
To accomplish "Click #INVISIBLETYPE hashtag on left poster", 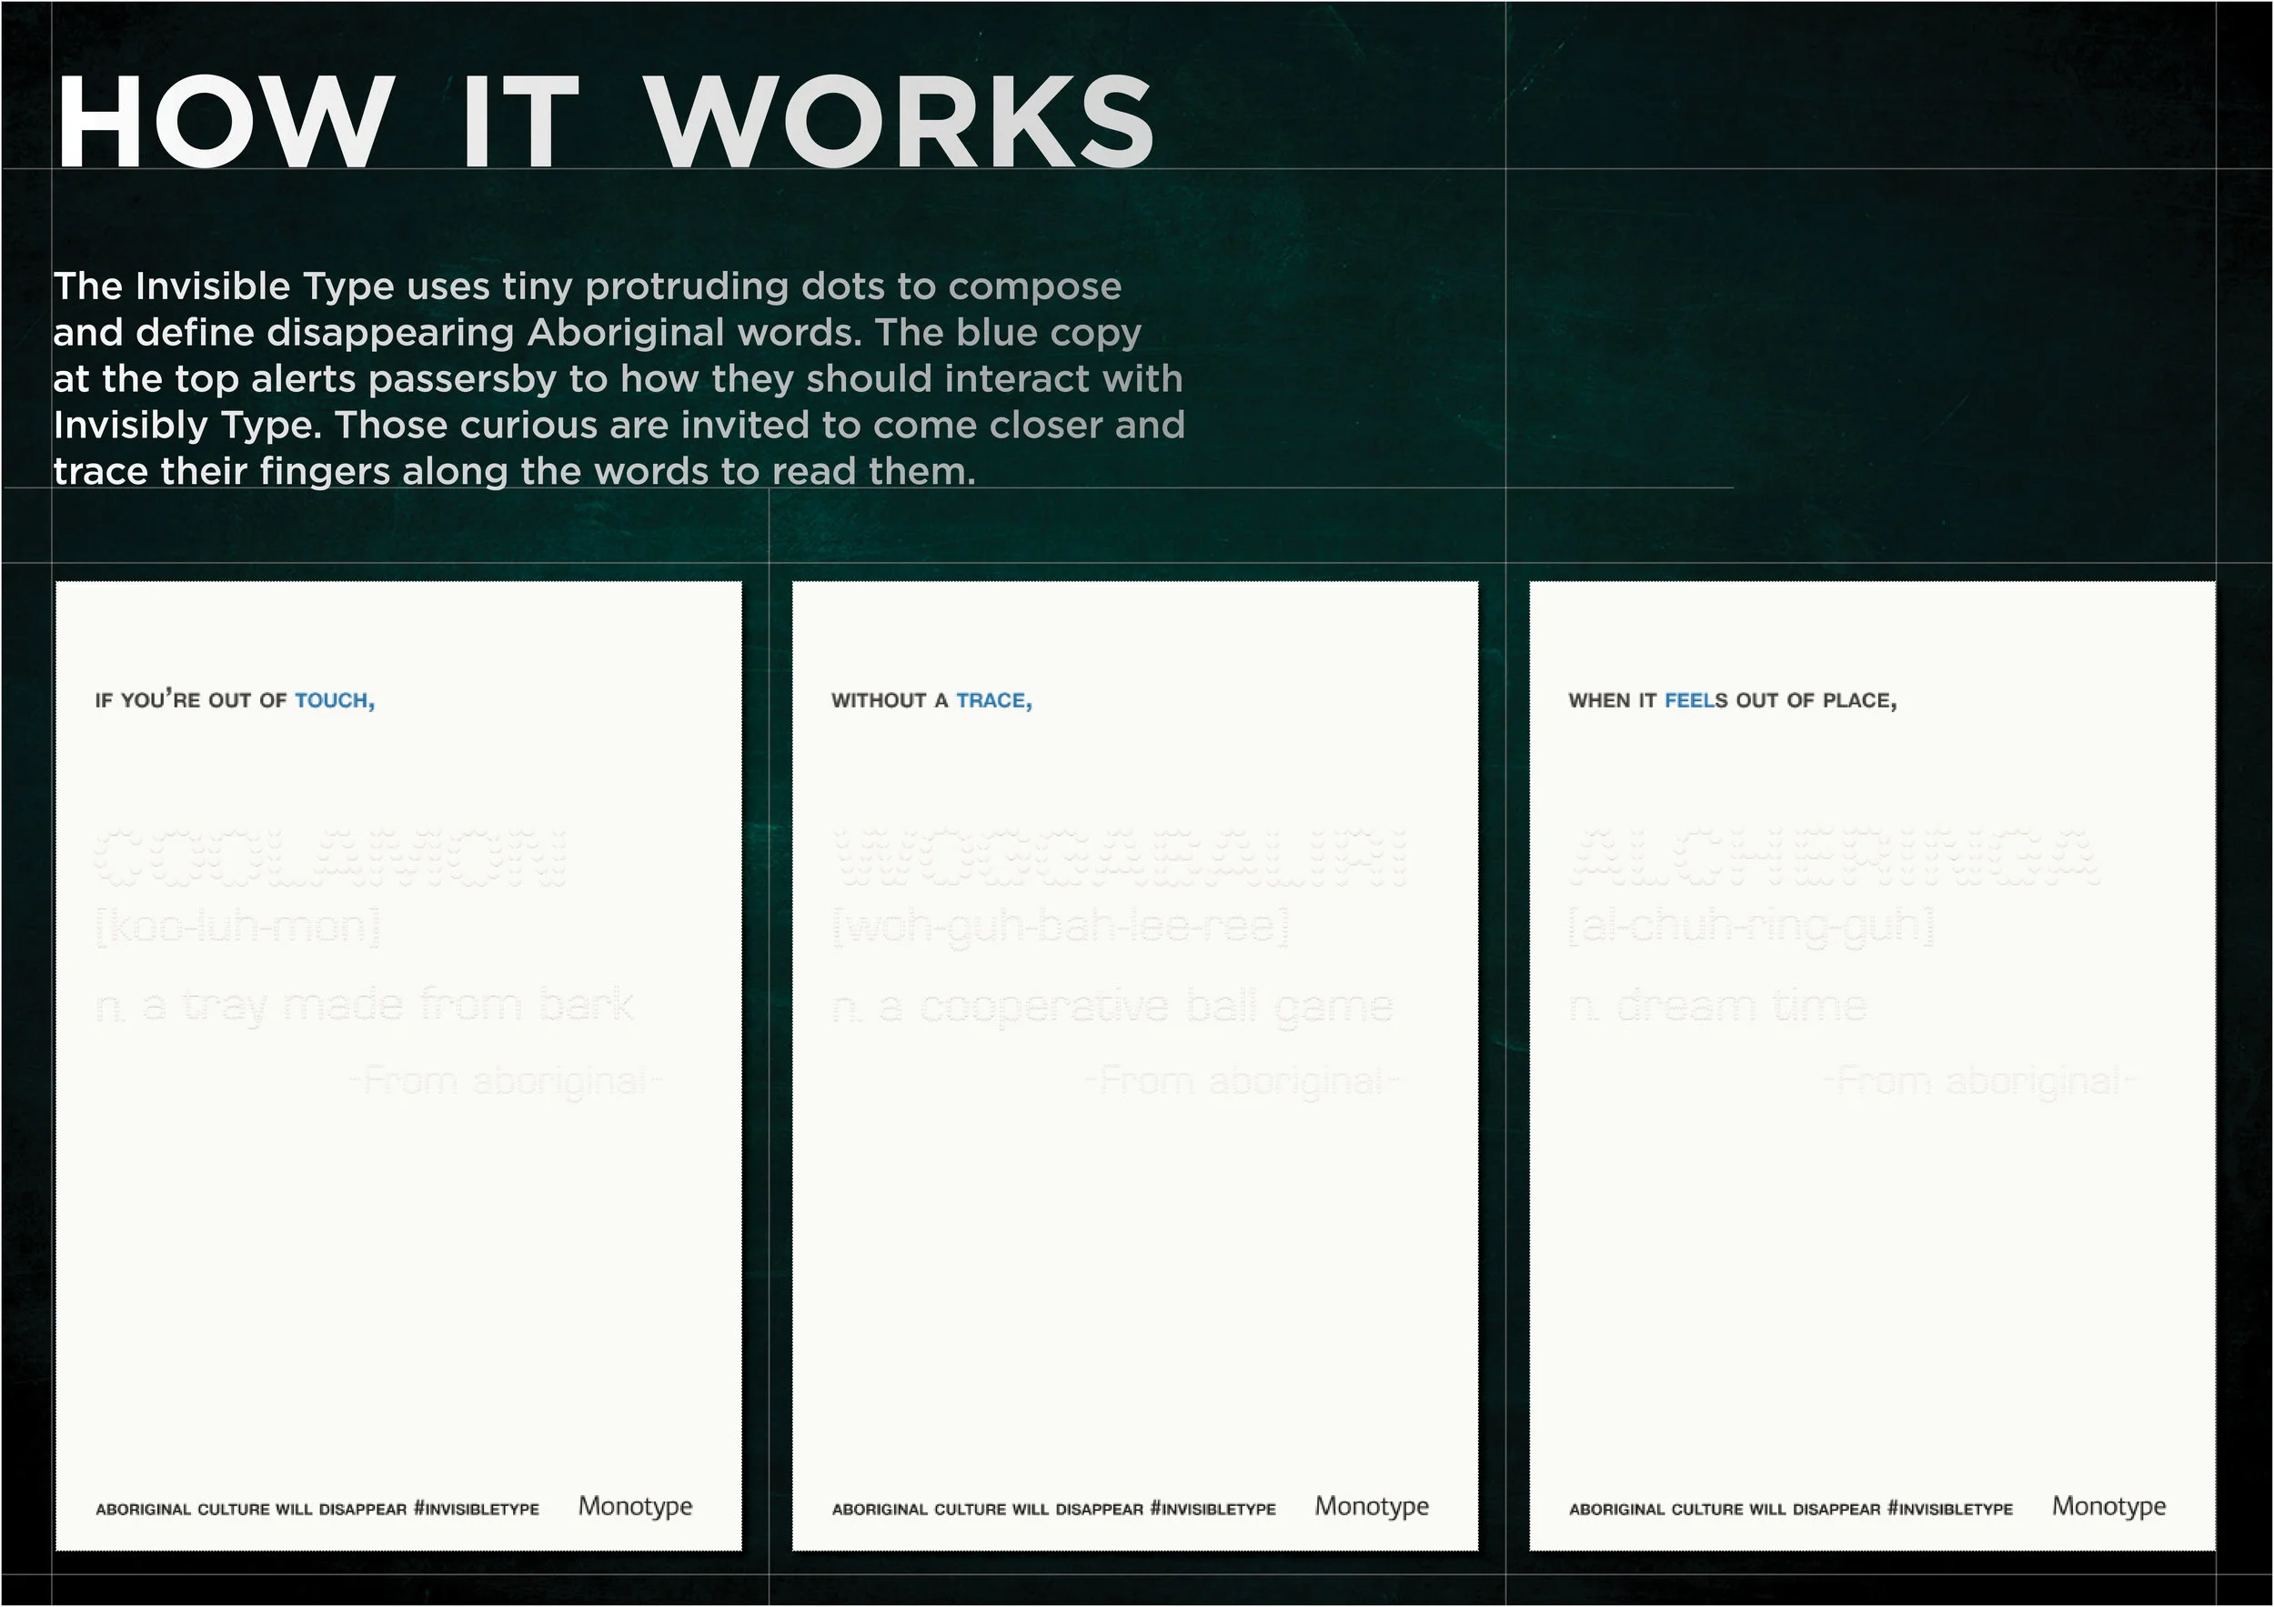I will click(x=477, y=1509).
